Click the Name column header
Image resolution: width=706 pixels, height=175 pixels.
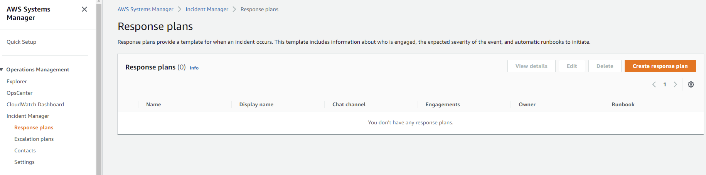click(153, 104)
